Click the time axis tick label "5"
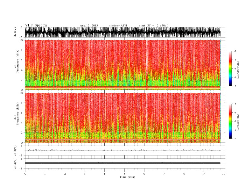Screen dimensions: 252x195 [x=124, y=174]
